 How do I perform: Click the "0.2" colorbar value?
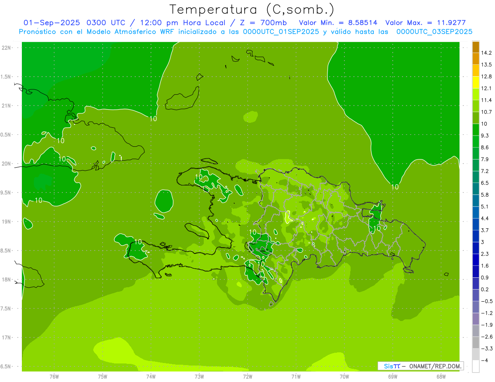pyautogui.click(x=485, y=289)
